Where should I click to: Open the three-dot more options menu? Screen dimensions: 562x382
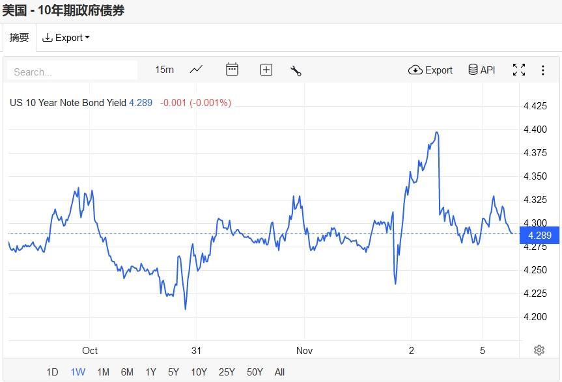pyautogui.click(x=542, y=70)
